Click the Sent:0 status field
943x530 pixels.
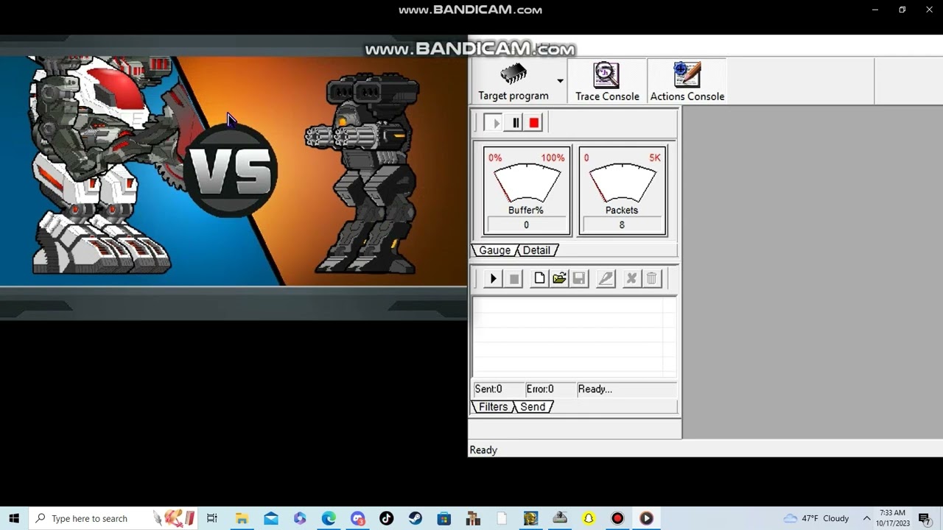(x=498, y=389)
